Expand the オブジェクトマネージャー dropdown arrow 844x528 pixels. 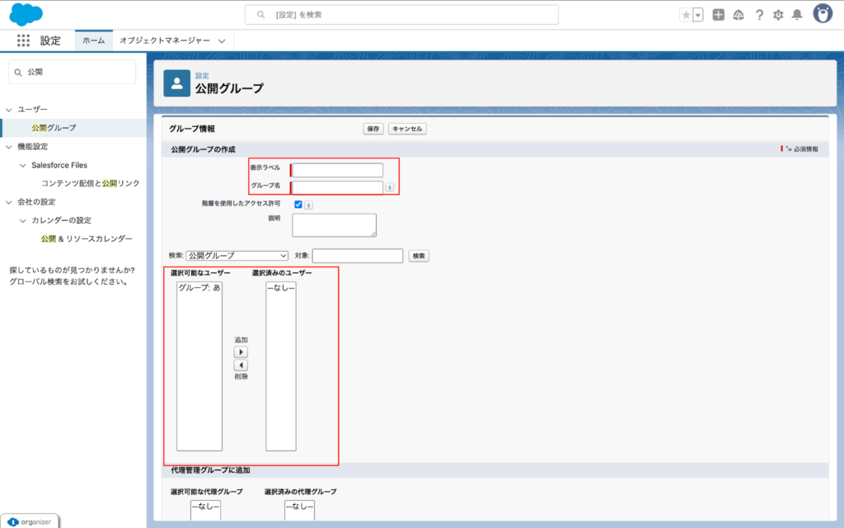[221, 40]
